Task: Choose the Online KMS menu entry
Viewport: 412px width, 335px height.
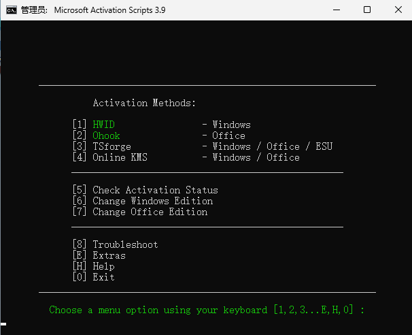Action: [x=120, y=157]
